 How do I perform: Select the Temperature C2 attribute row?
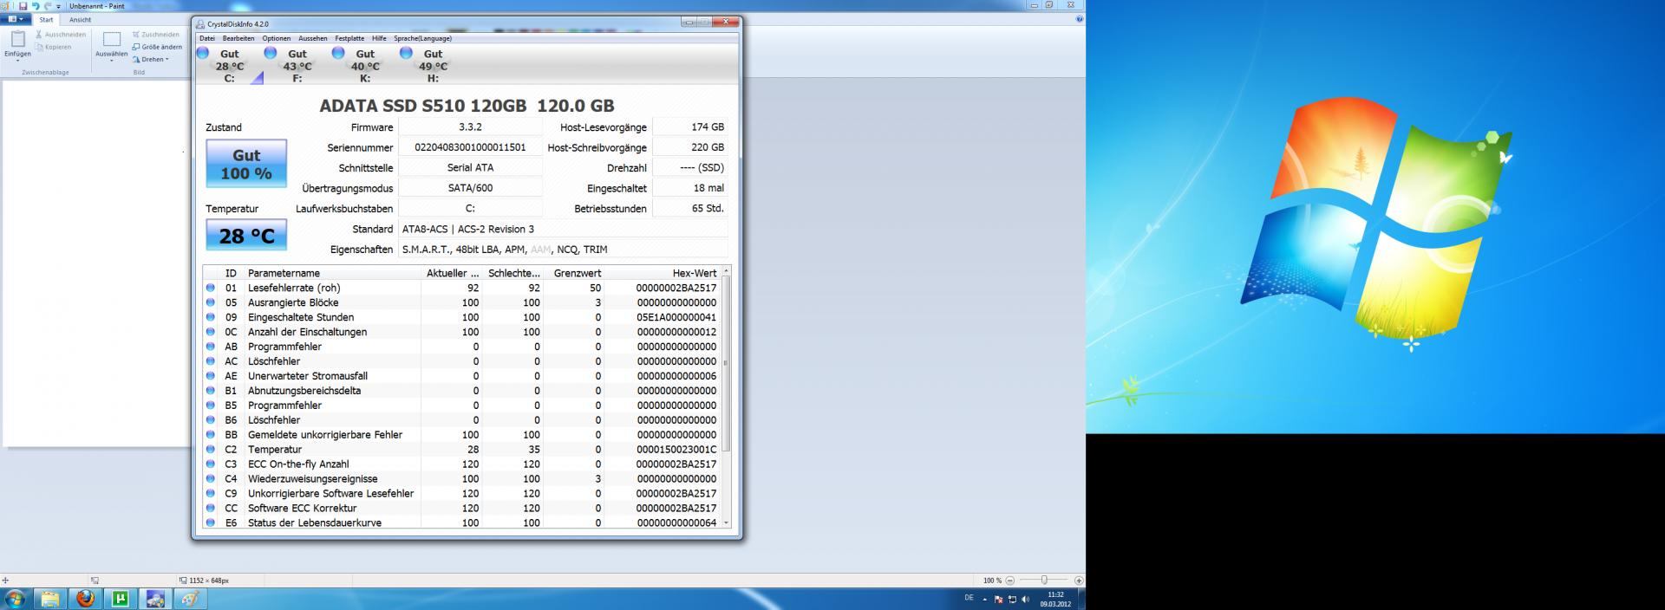click(462, 450)
